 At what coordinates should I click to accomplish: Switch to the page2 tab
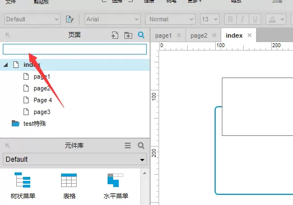pyautogui.click(x=199, y=35)
